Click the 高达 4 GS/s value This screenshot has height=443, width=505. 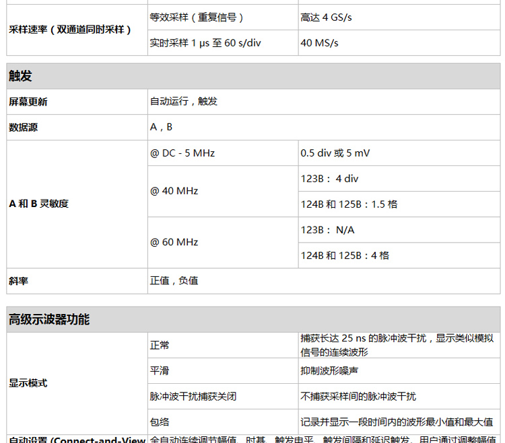326,17
